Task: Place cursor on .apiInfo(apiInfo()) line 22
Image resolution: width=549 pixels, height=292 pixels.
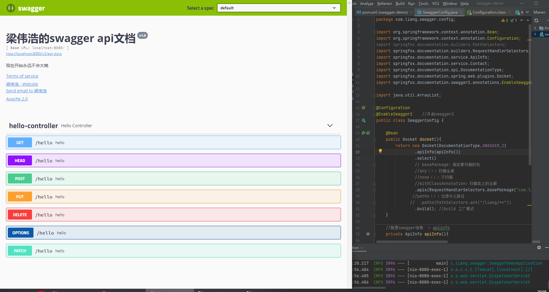Action: click(x=437, y=152)
